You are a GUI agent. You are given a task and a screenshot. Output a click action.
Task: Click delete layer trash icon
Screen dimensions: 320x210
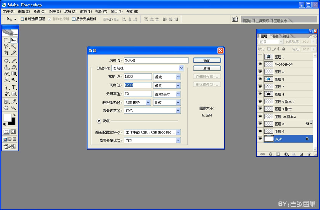309,154
